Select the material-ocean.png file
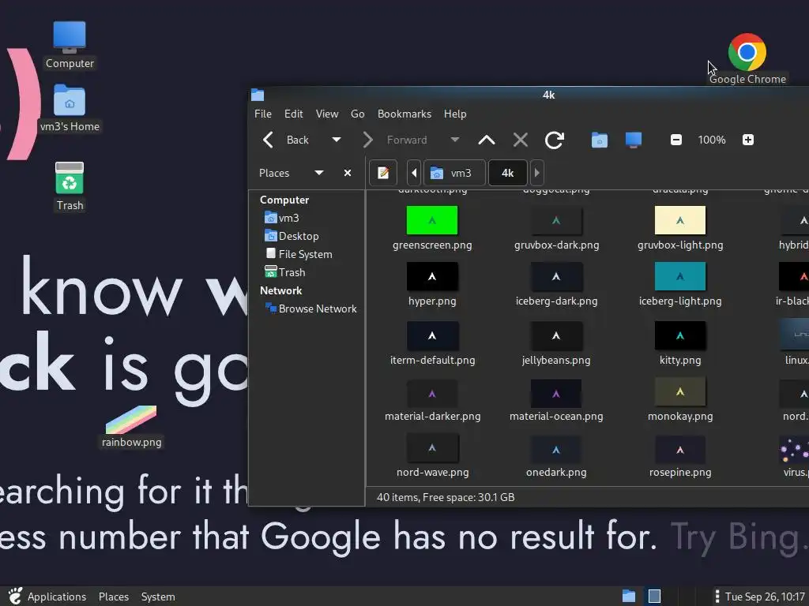The height and width of the screenshot is (606, 809). [556, 401]
